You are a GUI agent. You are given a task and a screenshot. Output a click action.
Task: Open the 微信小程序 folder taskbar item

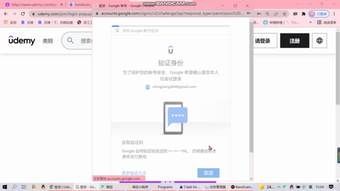138,187
